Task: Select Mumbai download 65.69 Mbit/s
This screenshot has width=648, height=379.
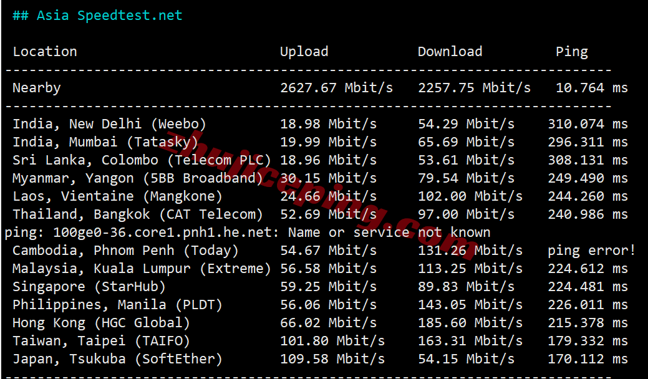Action: click(466, 142)
